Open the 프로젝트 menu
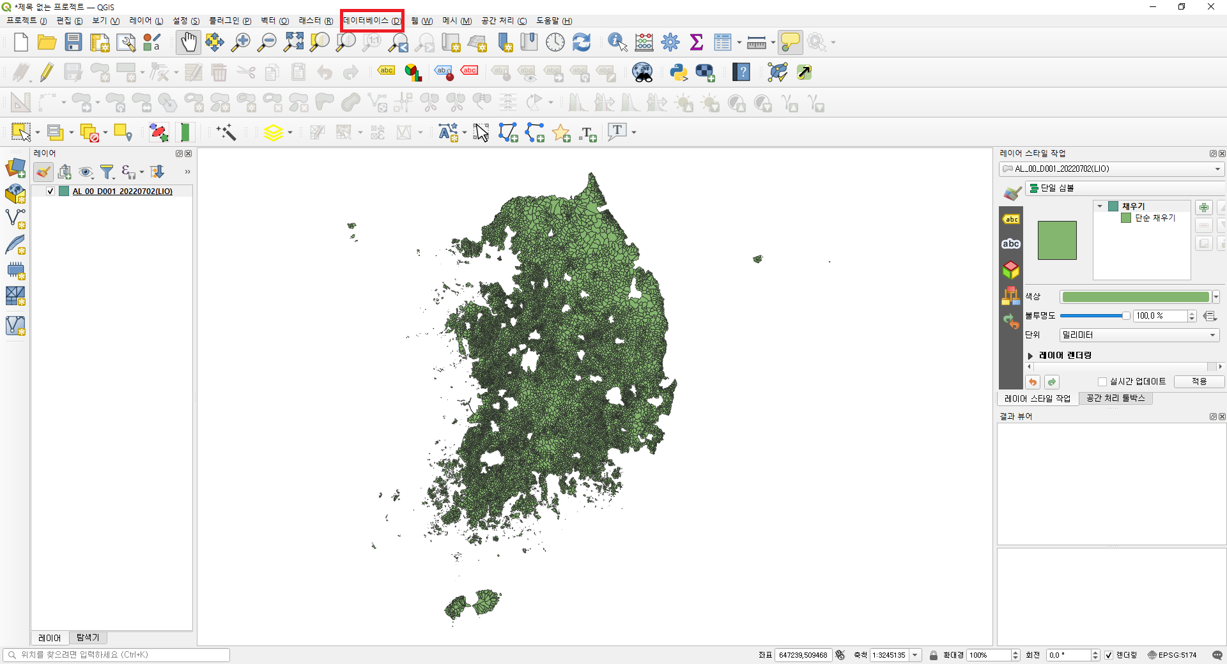 [27, 20]
